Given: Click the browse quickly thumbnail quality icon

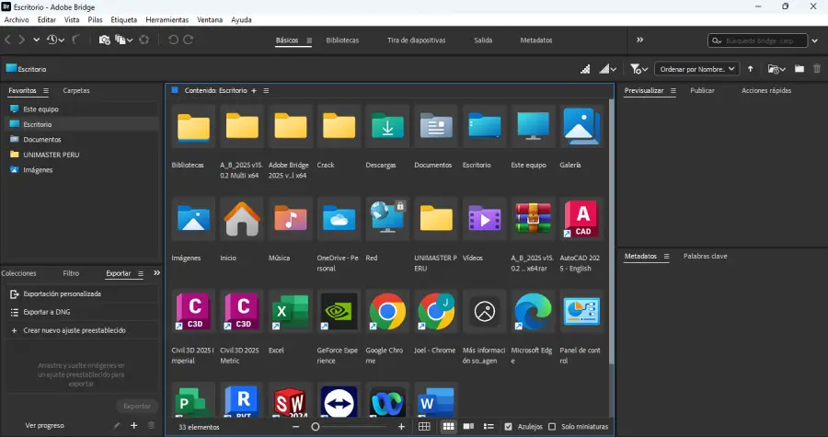Looking at the screenshot, I should 585,68.
